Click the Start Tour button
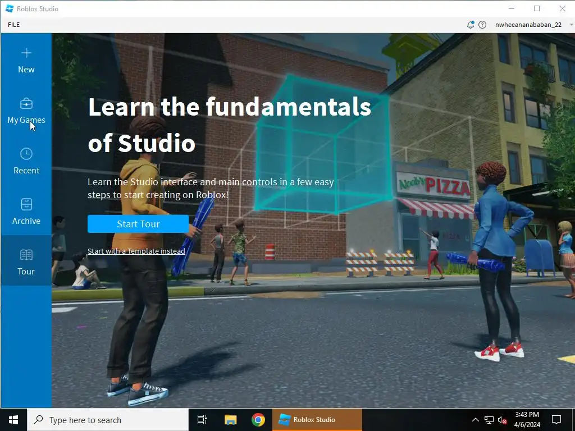The height and width of the screenshot is (431, 575). point(138,224)
